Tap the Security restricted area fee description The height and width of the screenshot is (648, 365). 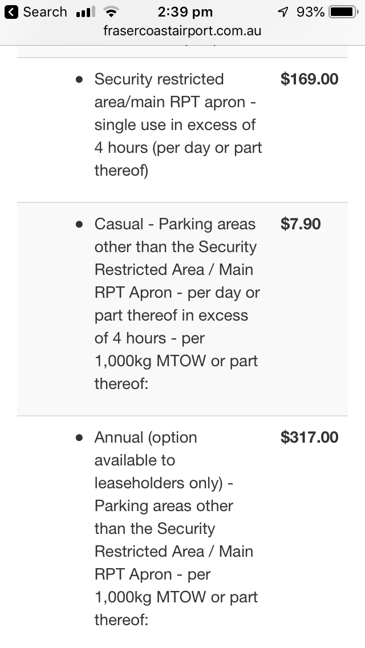pos(178,124)
